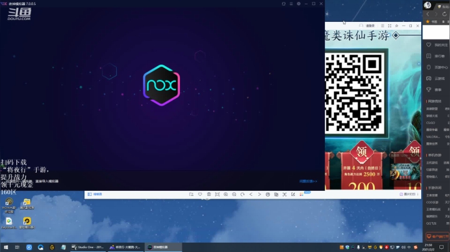Go to next image in viewer

click(x=259, y=194)
